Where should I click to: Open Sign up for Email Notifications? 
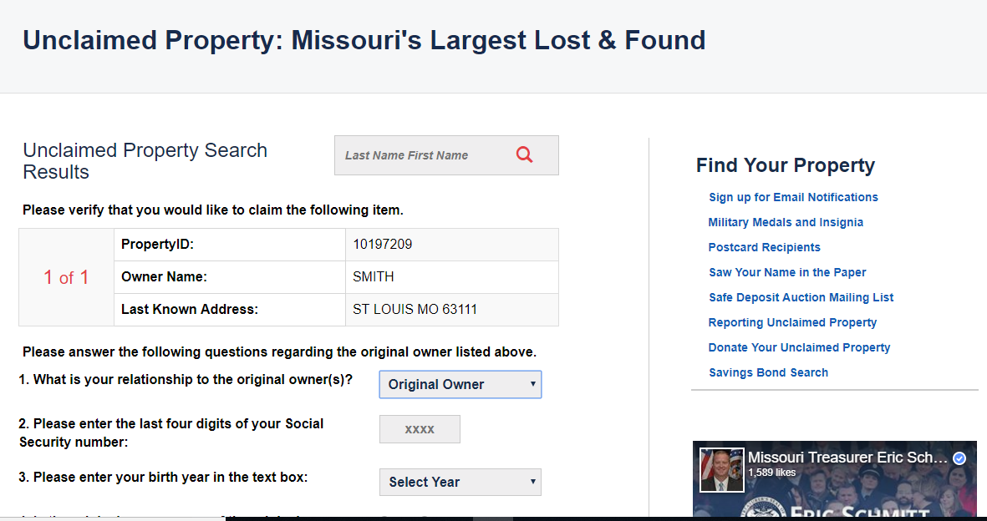[x=793, y=197]
